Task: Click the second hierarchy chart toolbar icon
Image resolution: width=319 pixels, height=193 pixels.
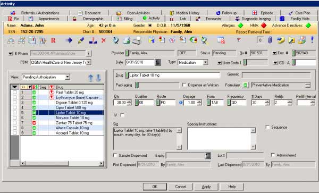Action: pyautogui.click(x=21, y=40)
